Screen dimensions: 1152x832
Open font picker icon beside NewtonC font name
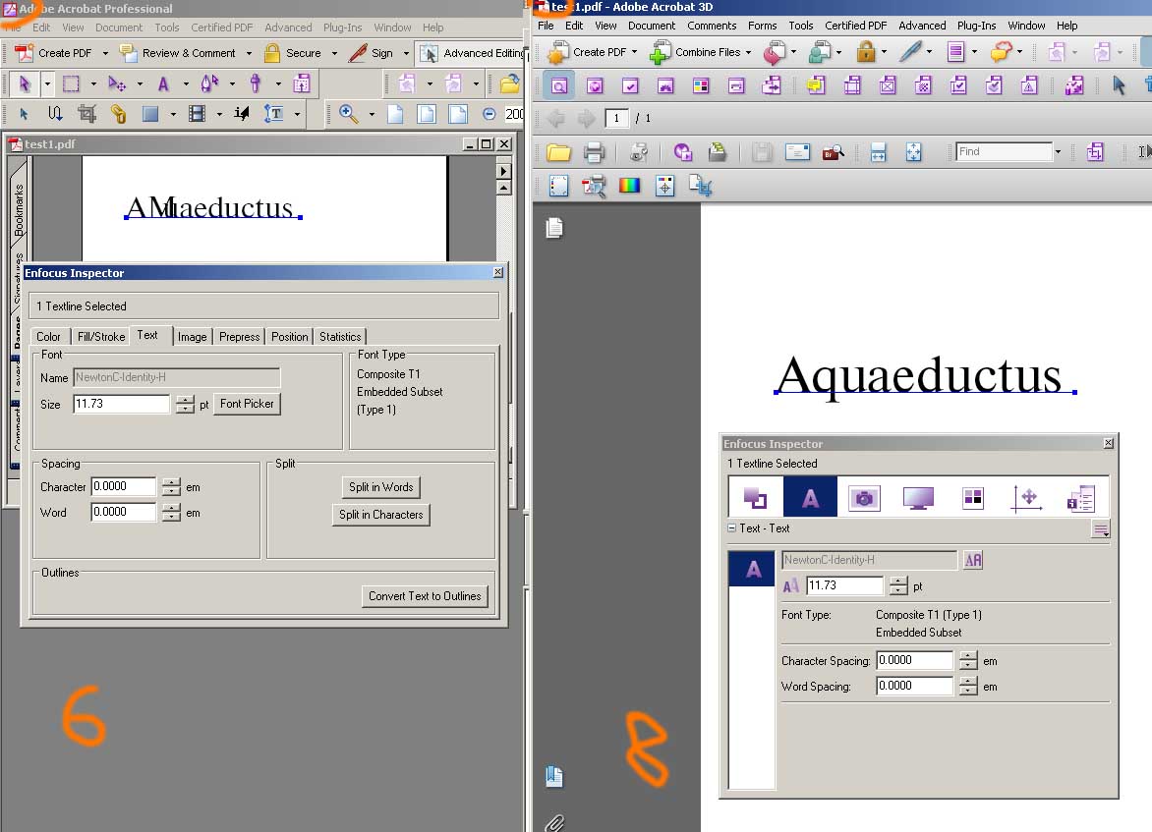973,560
